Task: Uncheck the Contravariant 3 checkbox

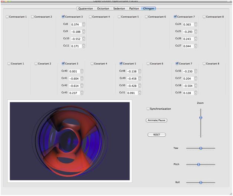Action: [x=63, y=17]
